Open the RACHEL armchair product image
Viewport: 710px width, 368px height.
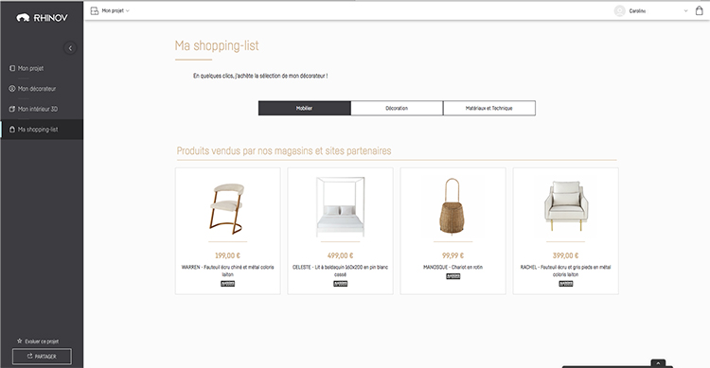(565, 206)
